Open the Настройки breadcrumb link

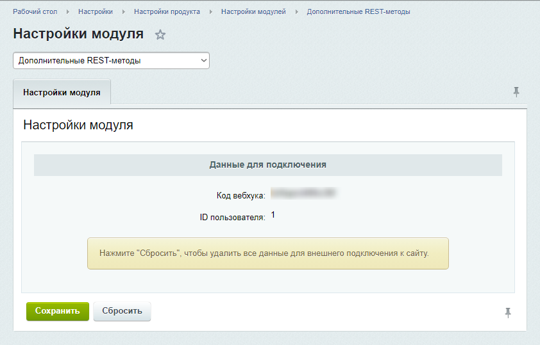tap(96, 12)
